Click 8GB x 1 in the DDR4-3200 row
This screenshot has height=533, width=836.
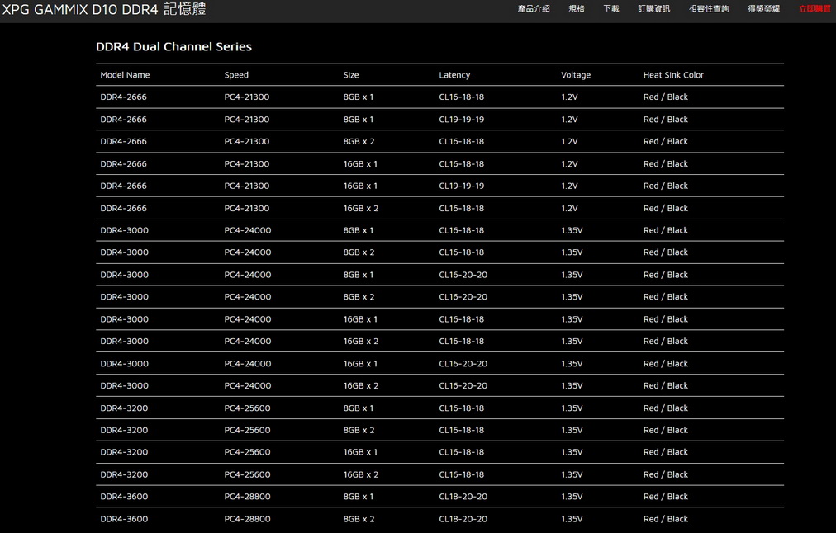pos(359,408)
